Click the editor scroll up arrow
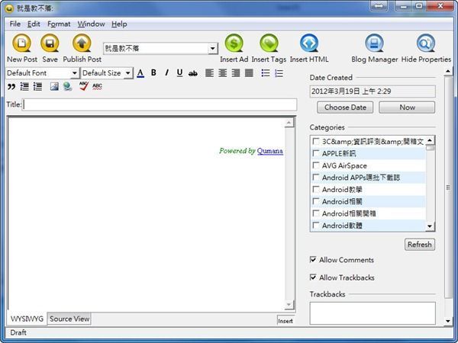Viewport: 458px width, 343px height. pyautogui.click(x=289, y=123)
